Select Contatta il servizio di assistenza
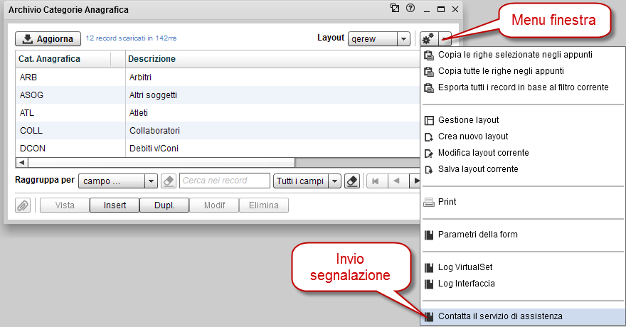626x327 pixels. click(500, 316)
